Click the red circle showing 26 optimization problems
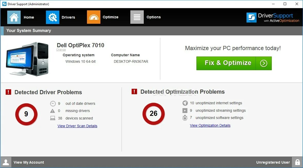The width and height of the screenshot is (303, 168). (153, 114)
